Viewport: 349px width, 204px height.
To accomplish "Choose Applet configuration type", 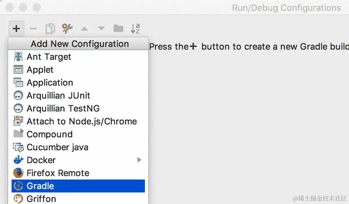I will (x=78, y=70).
